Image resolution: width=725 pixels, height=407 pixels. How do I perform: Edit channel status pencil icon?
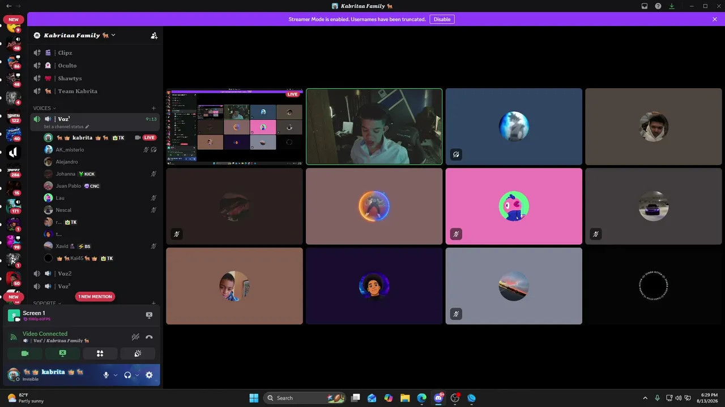87,127
